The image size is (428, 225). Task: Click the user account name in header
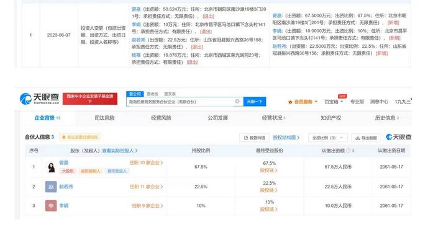403,102
